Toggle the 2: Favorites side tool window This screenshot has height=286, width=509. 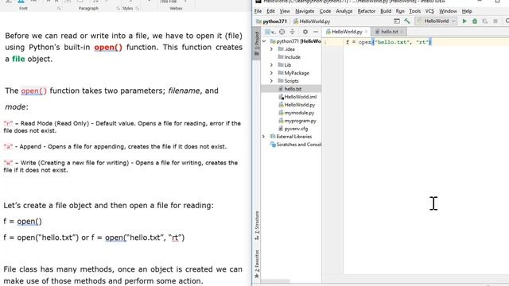(257, 264)
